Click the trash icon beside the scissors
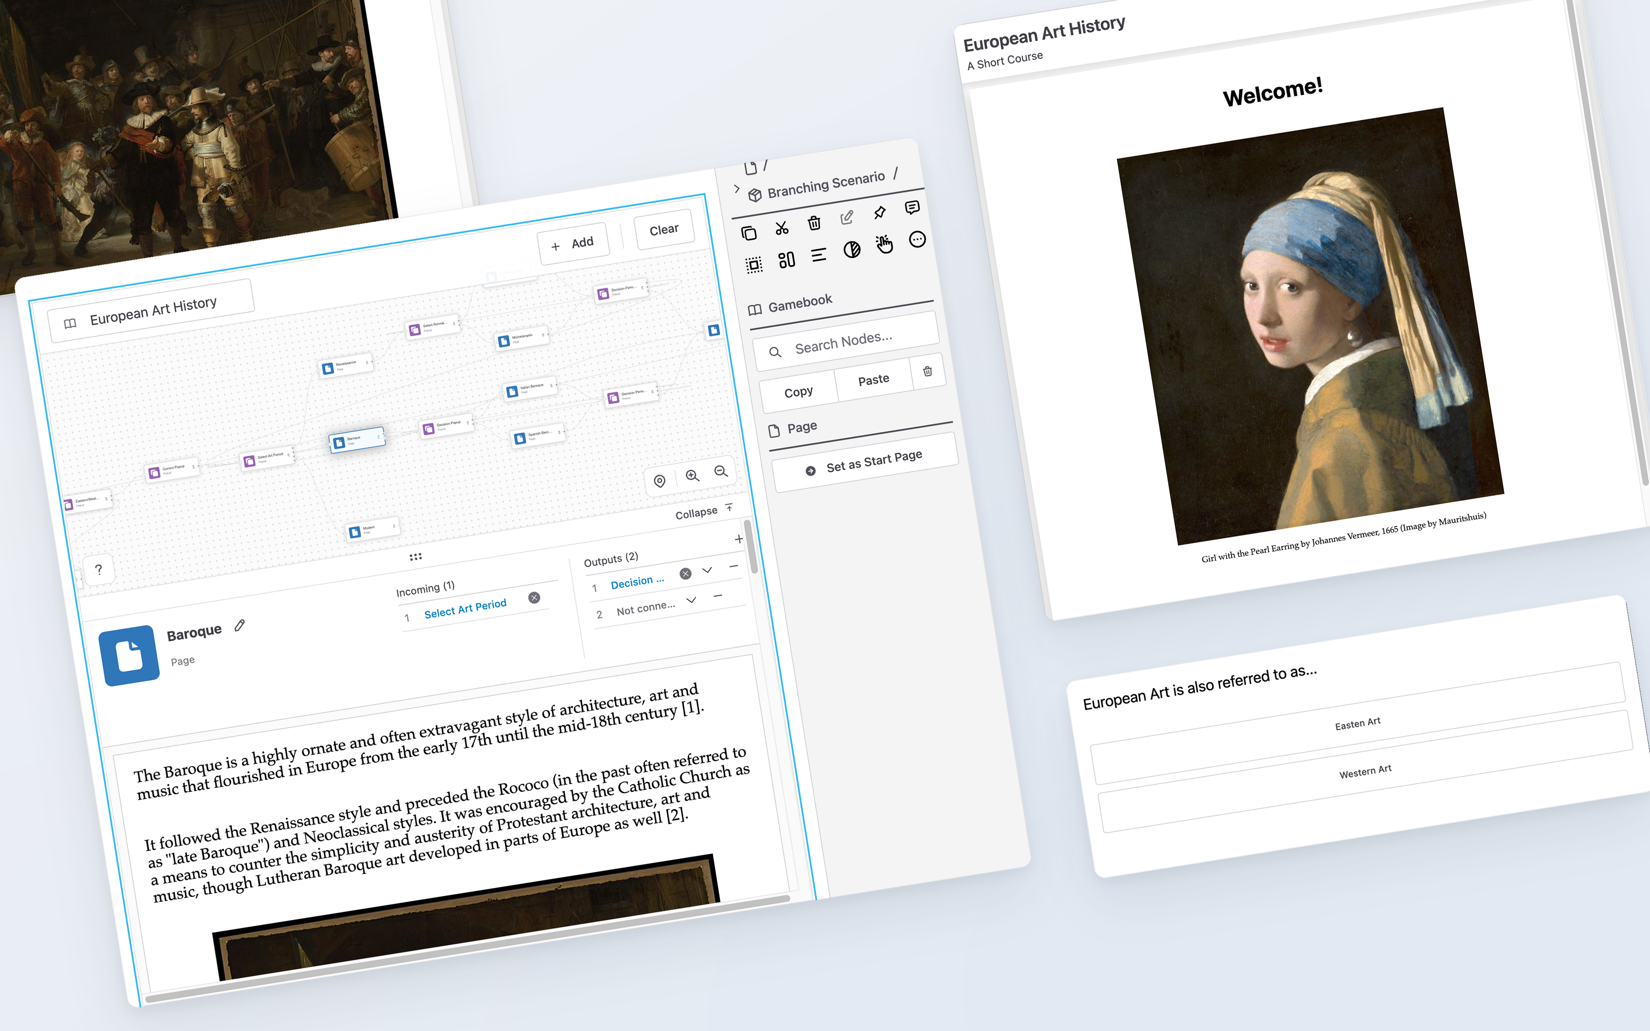Viewport: 1650px width, 1031px height. tap(814, 223)
